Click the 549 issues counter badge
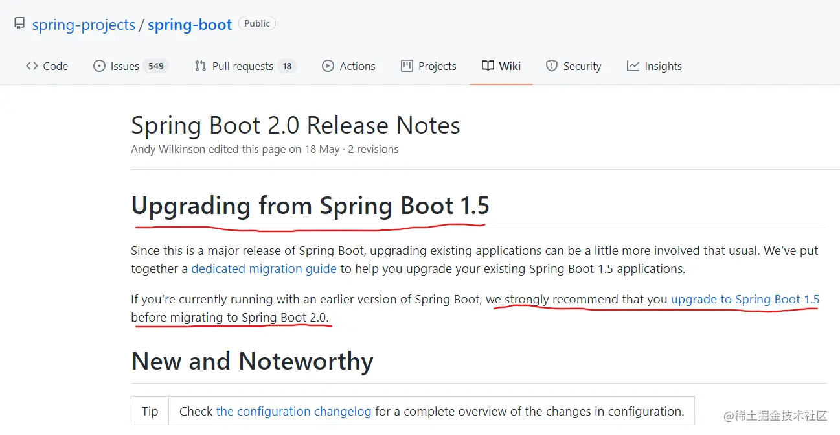 [x=156, y=66]
